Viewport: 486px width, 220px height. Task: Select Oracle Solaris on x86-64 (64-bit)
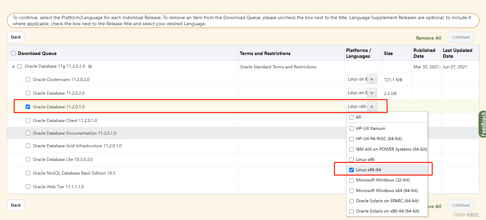tap(351, 211)
